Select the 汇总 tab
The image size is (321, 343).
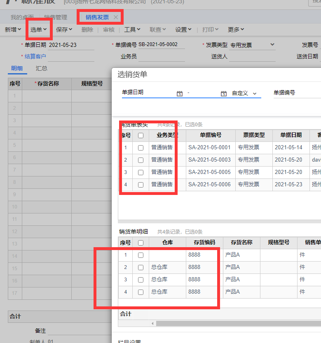(x=41, y=68)
